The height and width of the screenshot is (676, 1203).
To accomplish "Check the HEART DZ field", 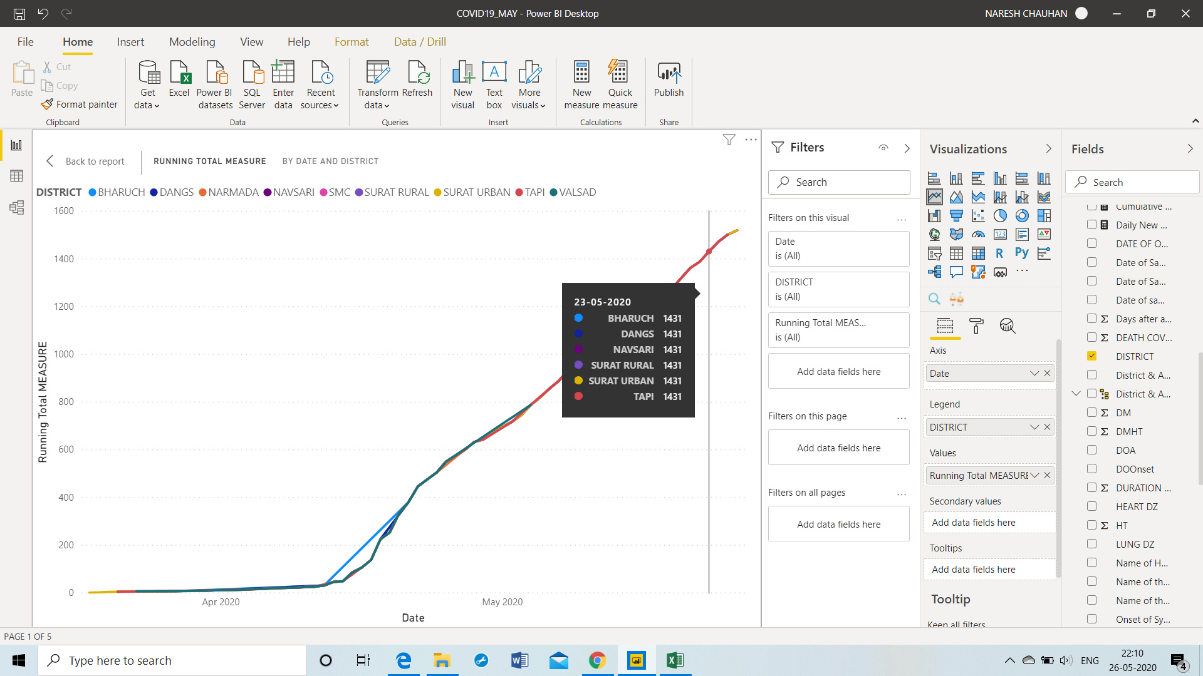I will tap(1092, 506).
